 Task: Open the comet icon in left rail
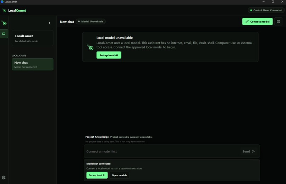point(4,23)
